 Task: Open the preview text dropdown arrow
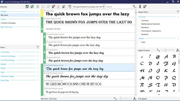tap(104, 7)
